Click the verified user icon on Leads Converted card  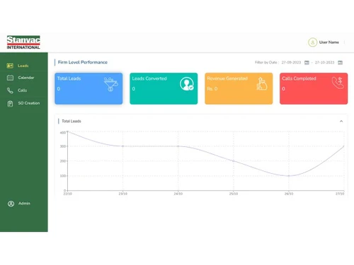[187, 84]
